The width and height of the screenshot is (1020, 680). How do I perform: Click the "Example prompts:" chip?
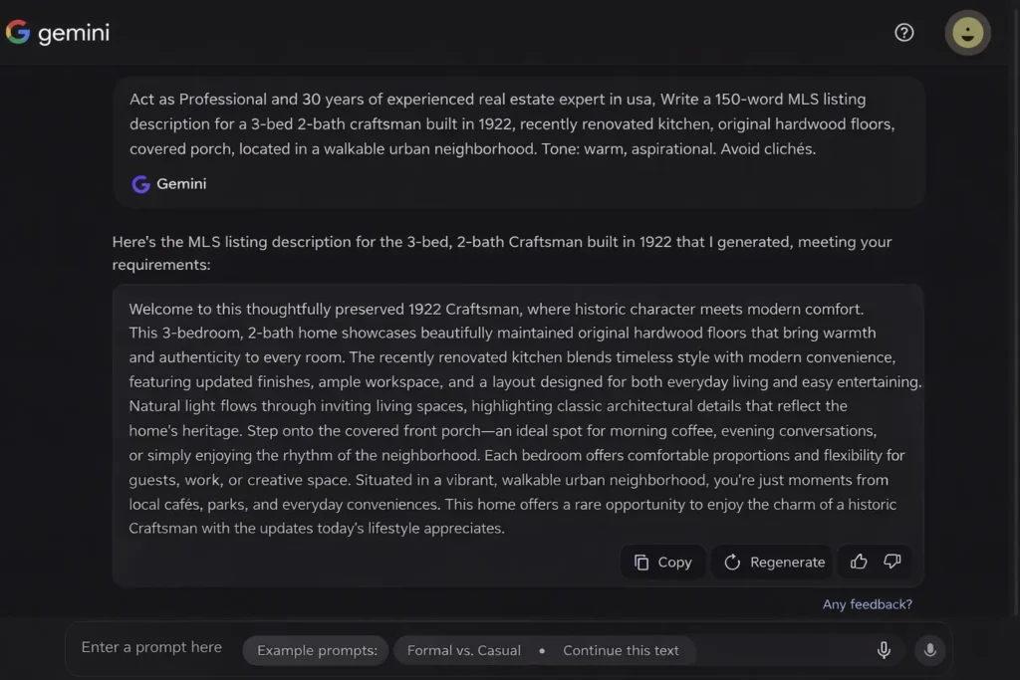(317, 650)
